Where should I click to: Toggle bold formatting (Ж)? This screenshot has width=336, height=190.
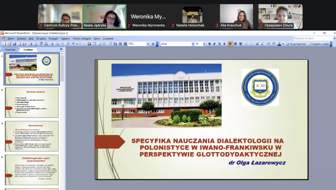click(209, 44)
